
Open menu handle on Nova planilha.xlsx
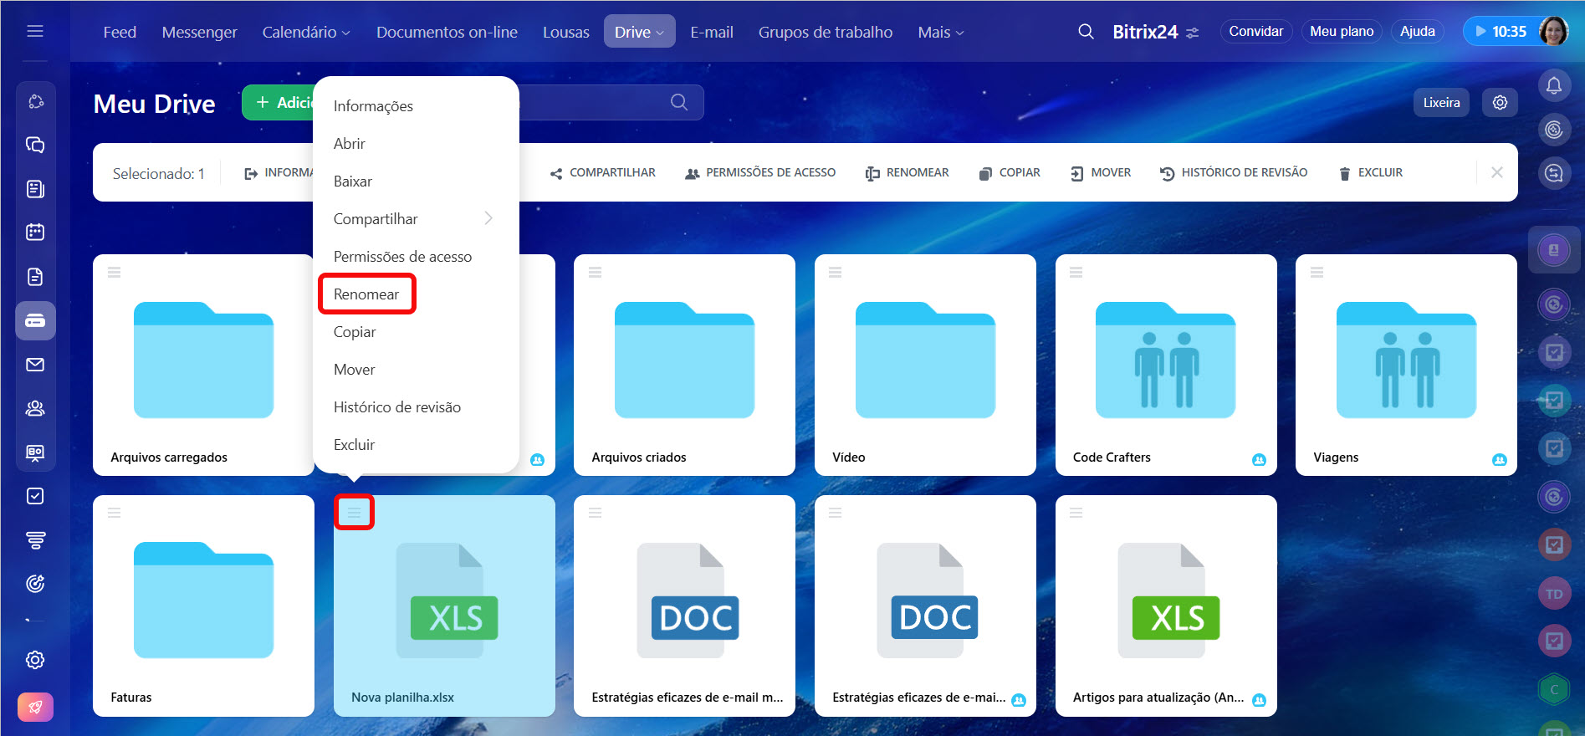pos(354,513)
